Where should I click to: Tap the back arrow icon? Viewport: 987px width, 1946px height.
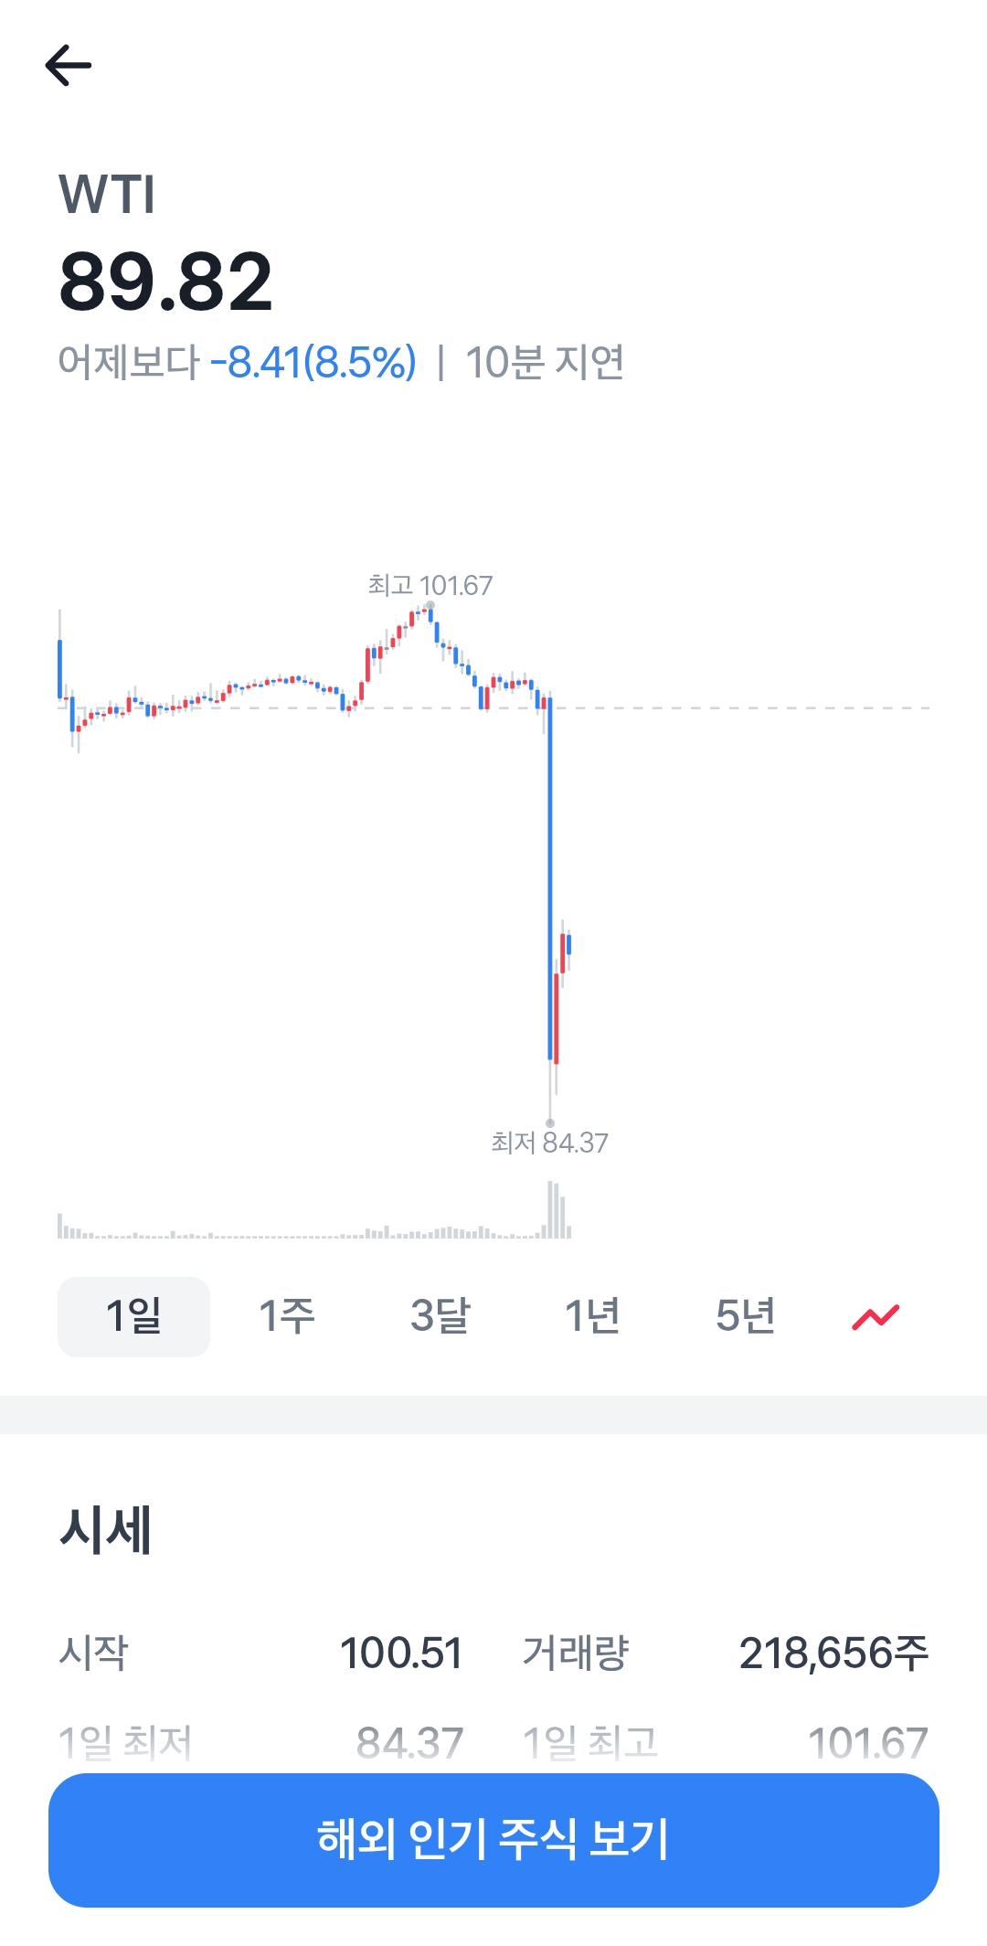coord(69,66)
